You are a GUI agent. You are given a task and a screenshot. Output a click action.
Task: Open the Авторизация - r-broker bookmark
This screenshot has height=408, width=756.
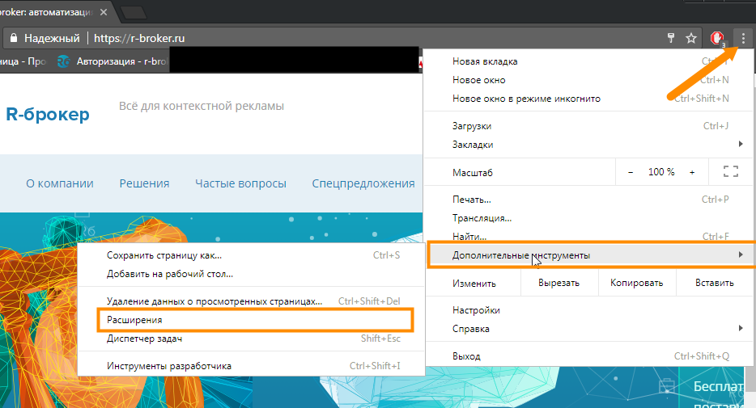pyautogui.click(x=112, y=61)
